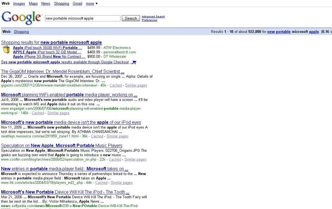The width and height of the screenshot is (332, 209).
Task: Open 'Microsoft planning WiFi-enabled portable media player' result
Action: [69, 95]
